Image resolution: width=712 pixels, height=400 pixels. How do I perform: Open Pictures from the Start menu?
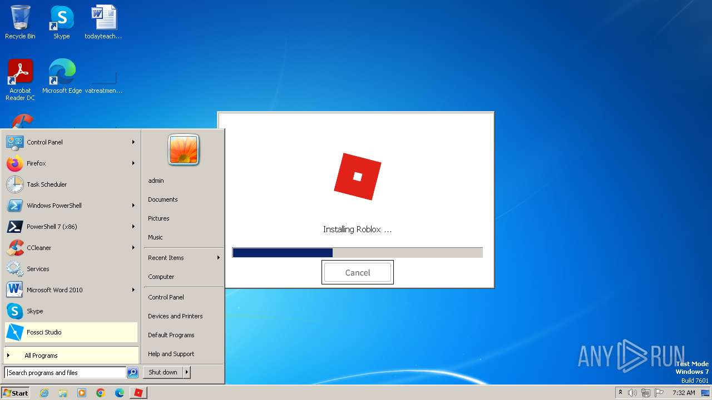(159, 218)
